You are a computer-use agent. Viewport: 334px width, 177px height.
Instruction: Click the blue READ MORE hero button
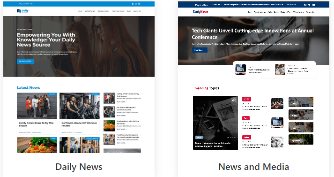click(25, 62)
